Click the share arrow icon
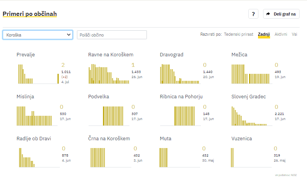The height and width of the screenshot is (183, 307). pos(269,14)
